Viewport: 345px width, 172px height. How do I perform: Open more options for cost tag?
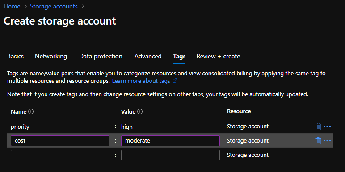(327, 141)
